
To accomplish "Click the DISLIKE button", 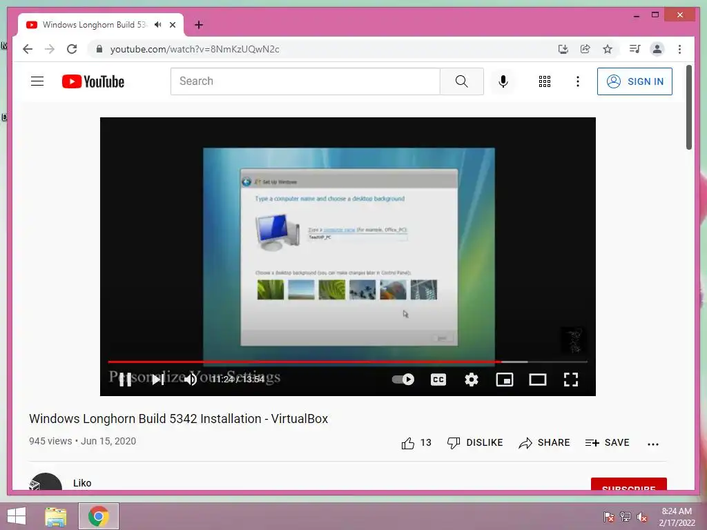I will point(475,443).
